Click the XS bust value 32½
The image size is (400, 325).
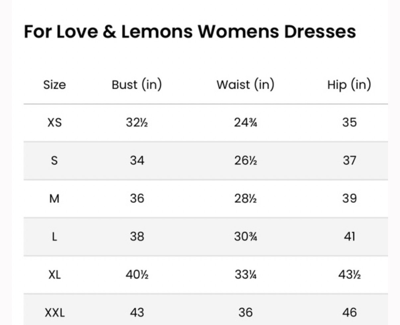click(137, 123)
